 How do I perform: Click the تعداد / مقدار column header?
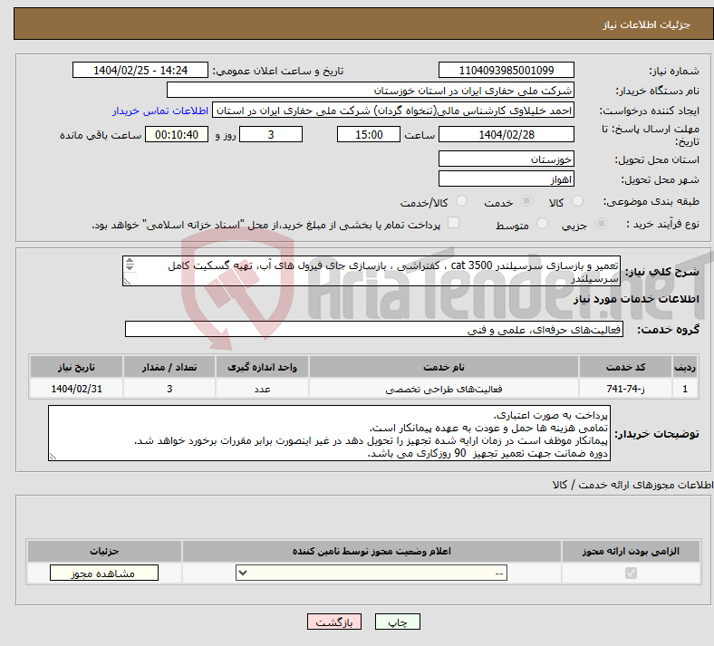click(169, 367)
